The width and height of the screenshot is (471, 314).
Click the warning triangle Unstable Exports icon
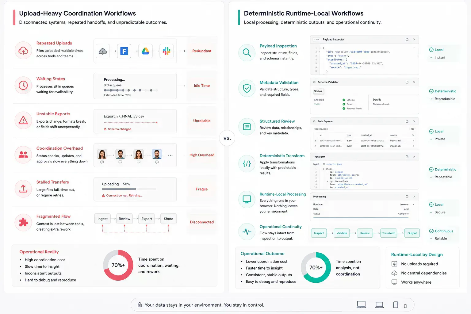click(x=23, y=120)
